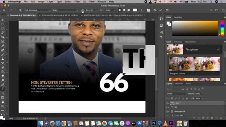Switch to the 6TH MARCH AUC.psd document tab
The width and height of the screenshot is (226, 127).
click(60, 15)
